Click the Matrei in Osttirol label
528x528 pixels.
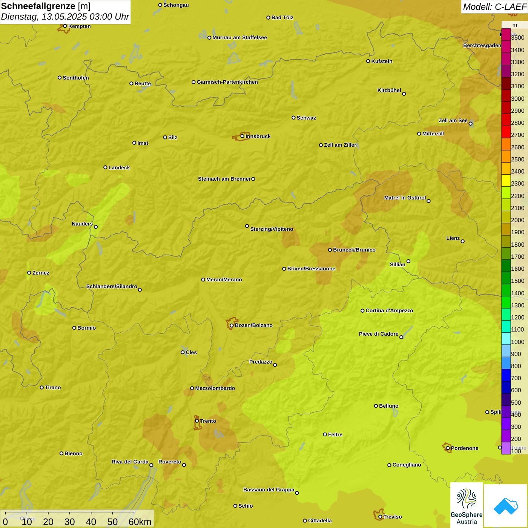(x=405, y=198)
